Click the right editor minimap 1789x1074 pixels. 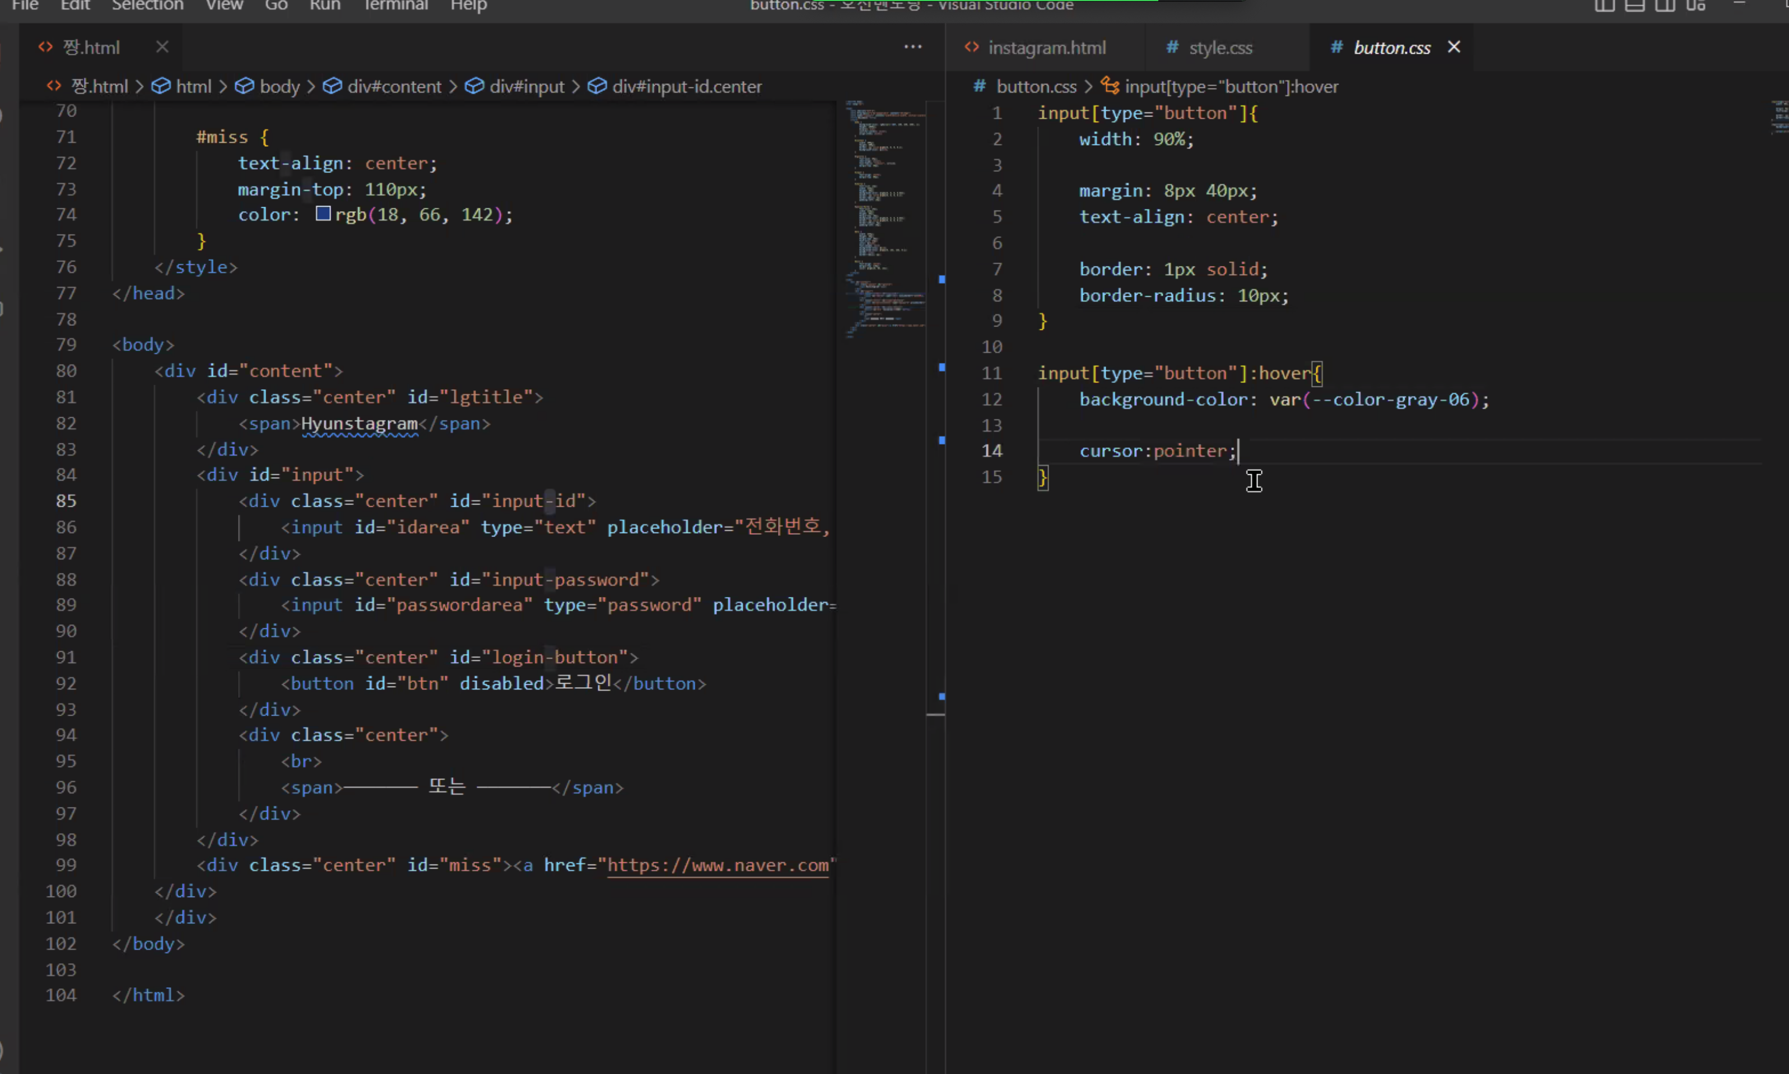(x=1779, y=117)
